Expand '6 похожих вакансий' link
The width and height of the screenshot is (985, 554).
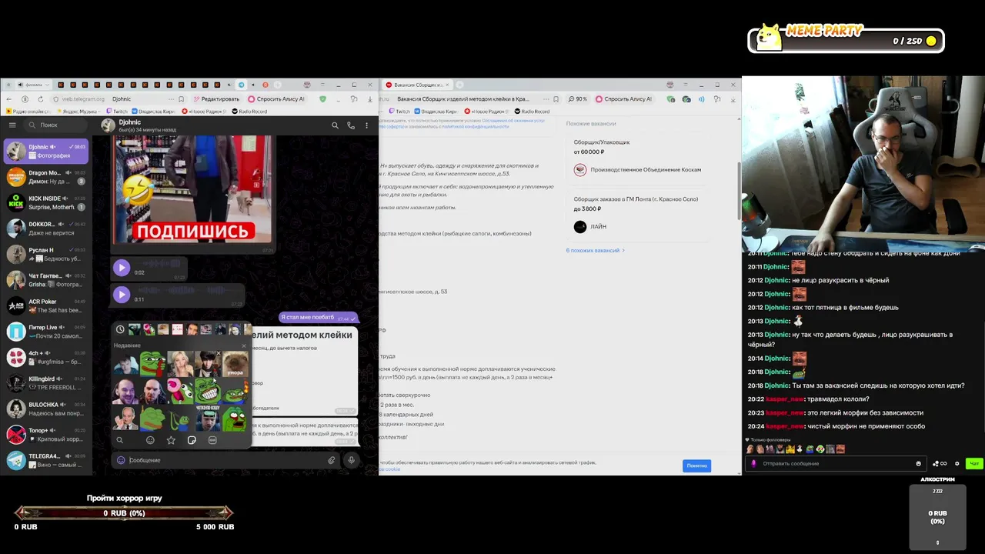pos(595,251)
